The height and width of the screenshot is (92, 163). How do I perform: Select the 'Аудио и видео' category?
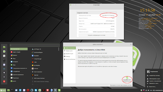(x=19, y=52)
